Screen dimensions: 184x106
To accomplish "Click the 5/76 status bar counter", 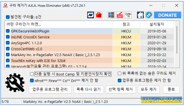I will coord(5,101).
